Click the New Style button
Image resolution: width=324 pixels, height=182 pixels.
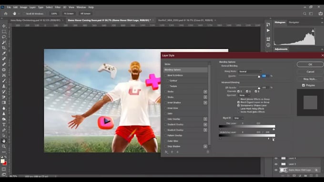(310, 79)
